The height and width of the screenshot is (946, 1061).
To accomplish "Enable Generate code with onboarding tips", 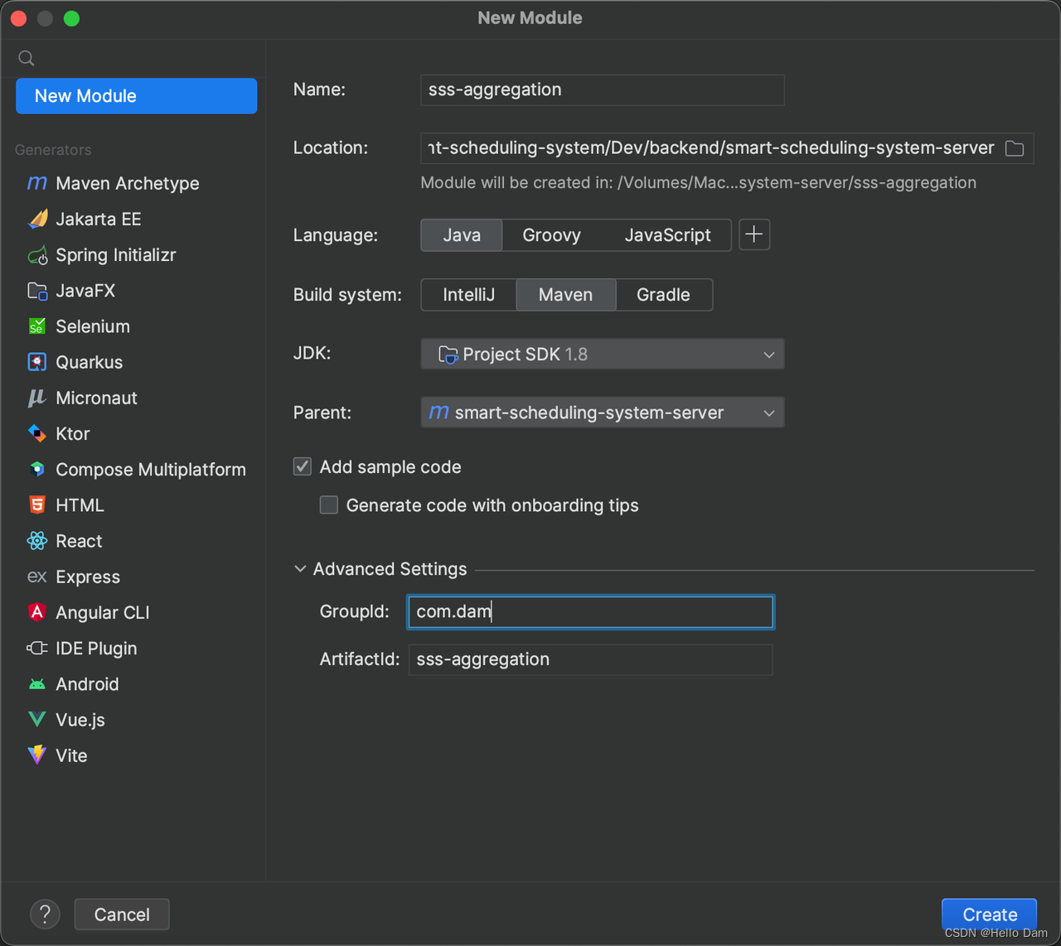I will (x=329, y=504).
